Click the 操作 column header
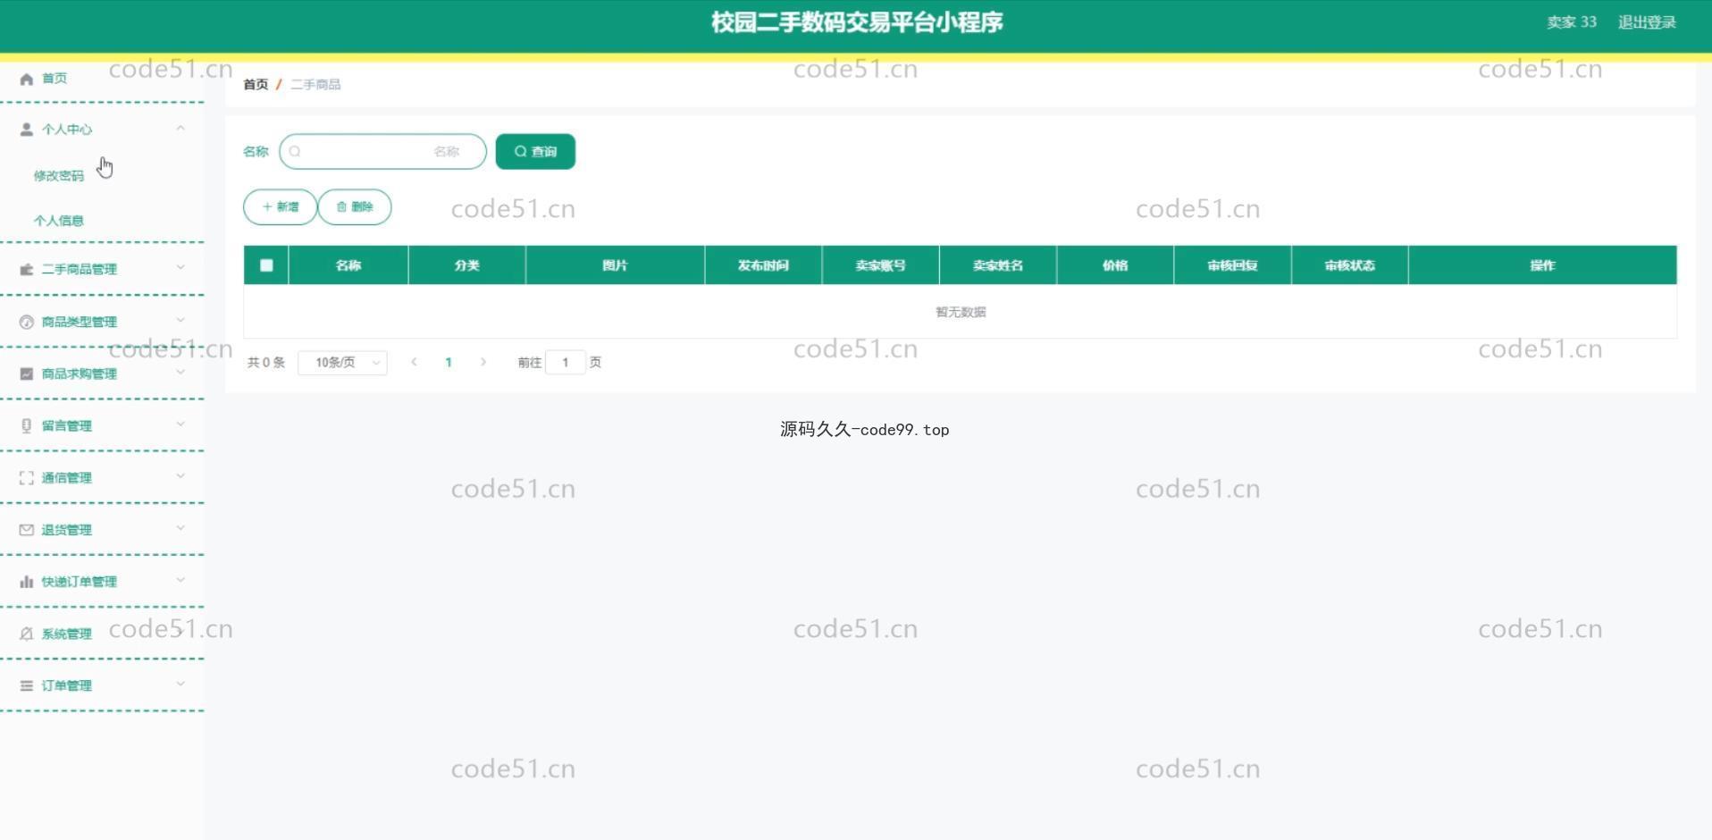 (x=1542, y=265)
